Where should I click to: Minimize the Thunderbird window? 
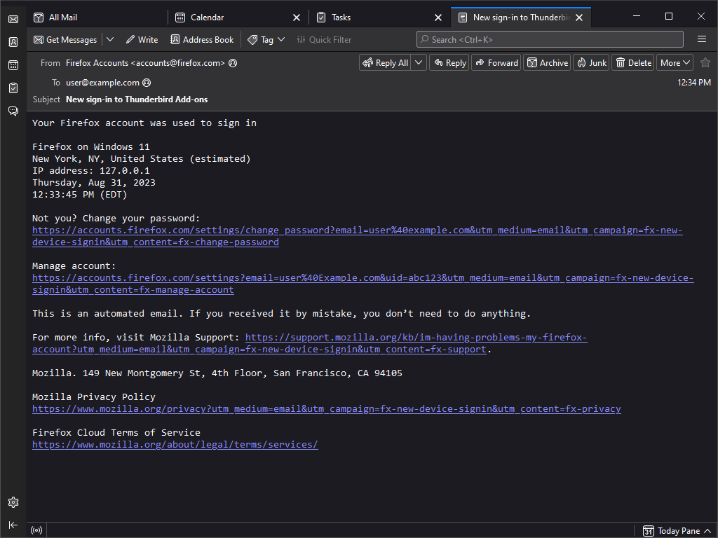637,17
